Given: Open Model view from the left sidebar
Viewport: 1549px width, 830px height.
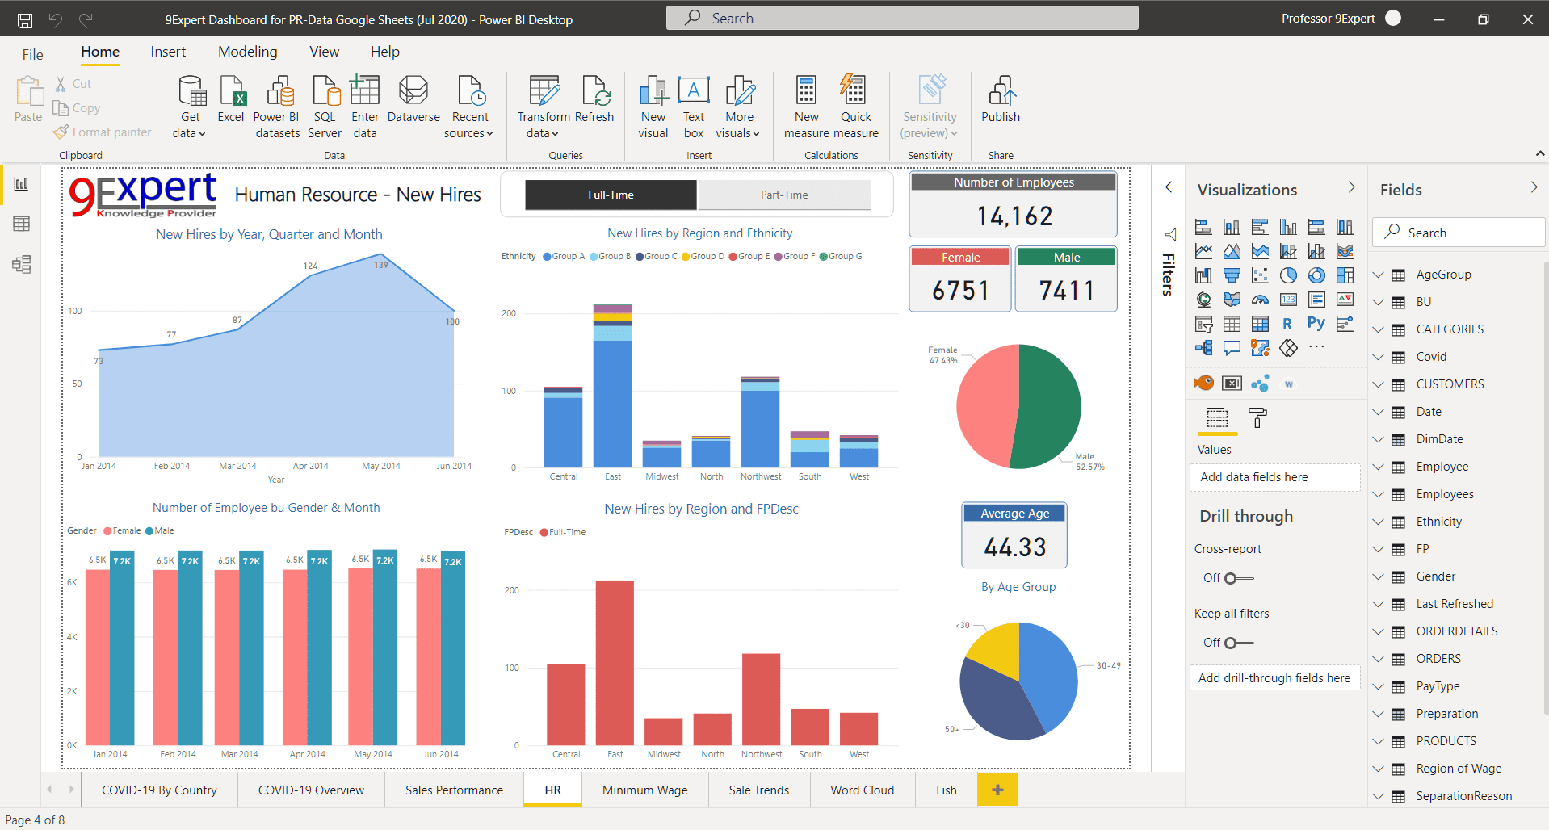Looking at the screenshot, I should click(21, 264).
